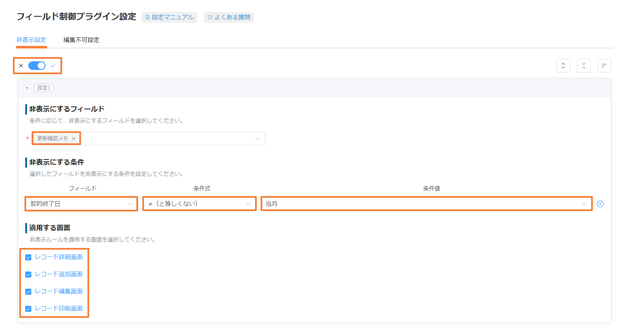
Task: Open the 設定マニュアル link
Action: point(169,17)
